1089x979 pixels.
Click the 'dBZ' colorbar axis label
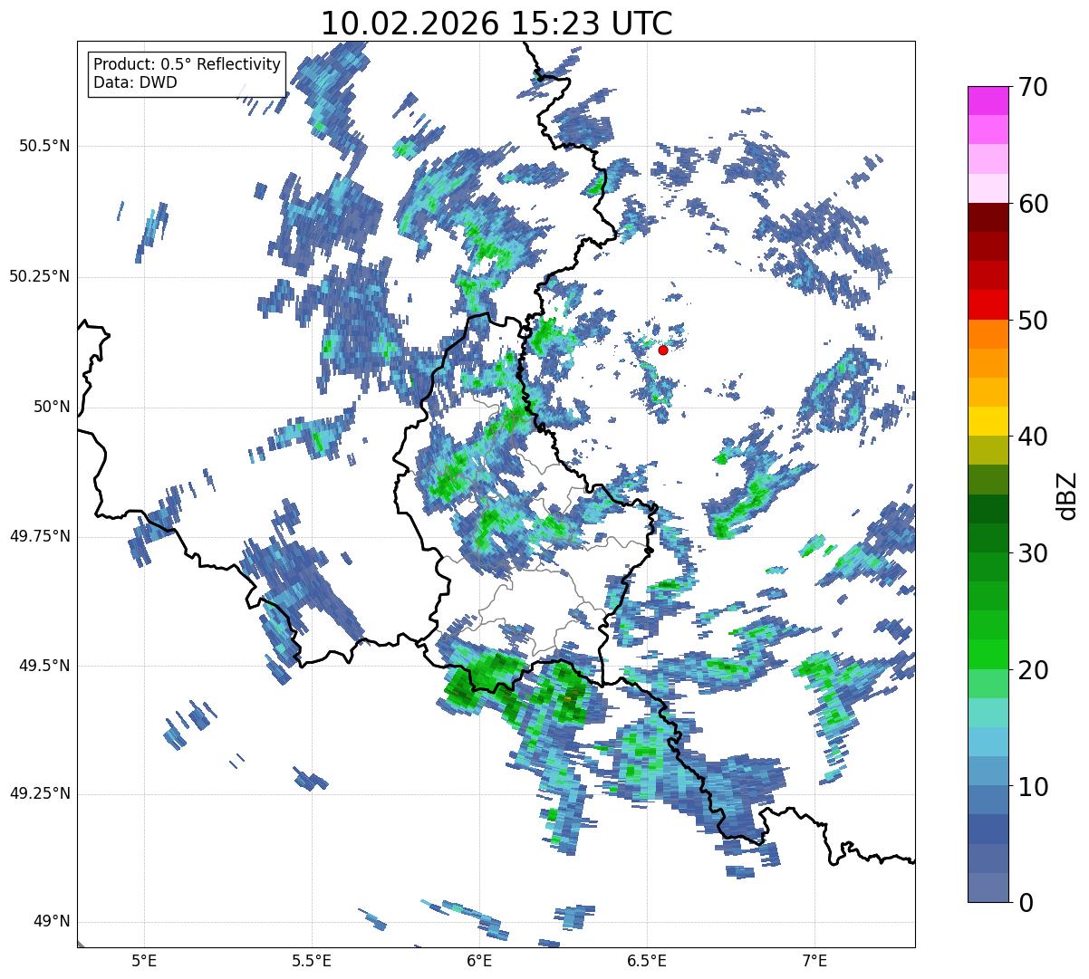pyautogui.click(x=1069, y=494)
